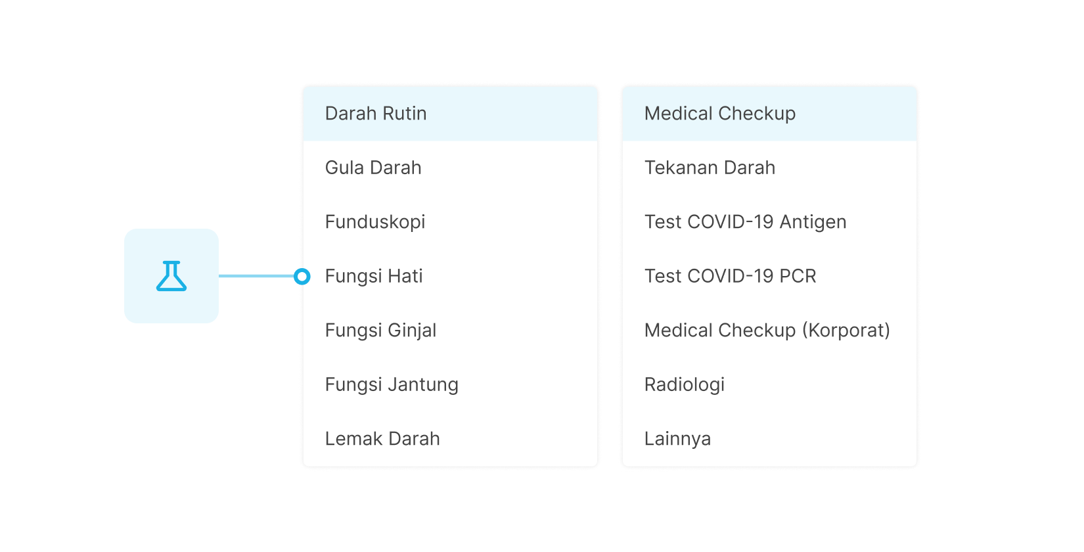1084x552 pixels.
Task: Select Gula Darah from the lab menu
Action: pos(373,168)
